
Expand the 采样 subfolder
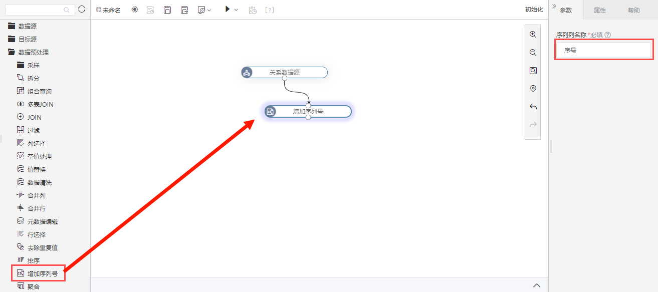28,65
